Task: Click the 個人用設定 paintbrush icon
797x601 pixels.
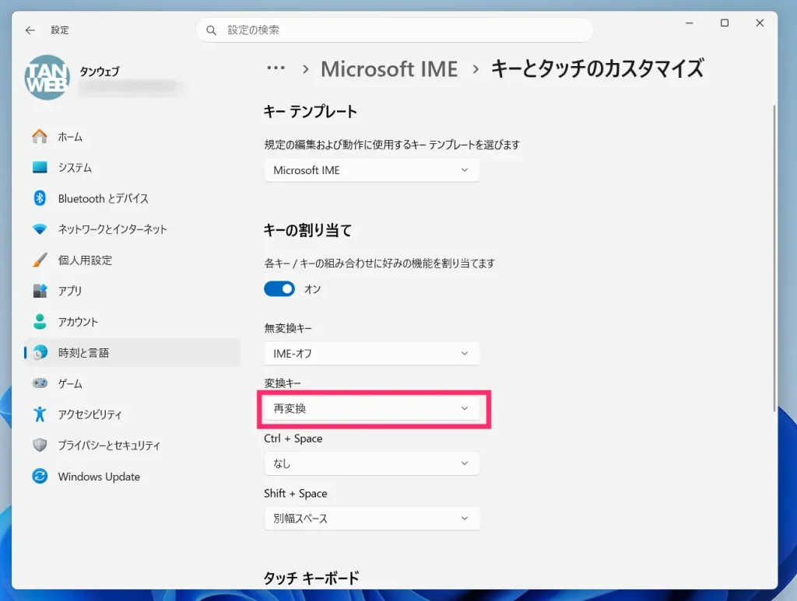Action: (x=40, y=260)
